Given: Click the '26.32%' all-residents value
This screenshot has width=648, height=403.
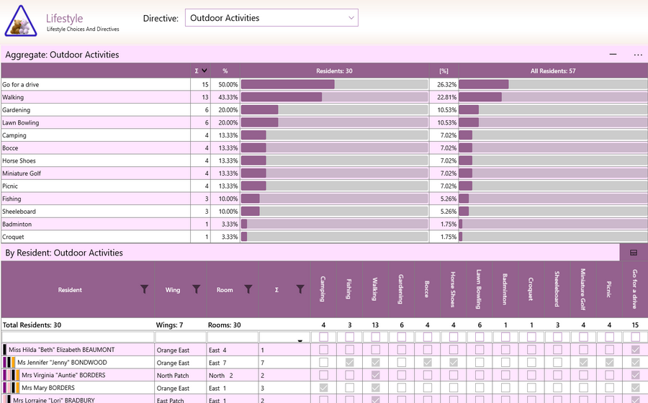Looking at the screenshot, I should [446, 84].
